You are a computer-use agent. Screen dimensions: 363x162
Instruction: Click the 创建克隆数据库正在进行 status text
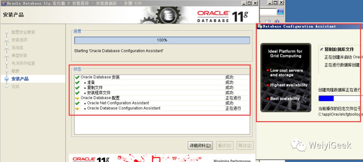[339, 90]
